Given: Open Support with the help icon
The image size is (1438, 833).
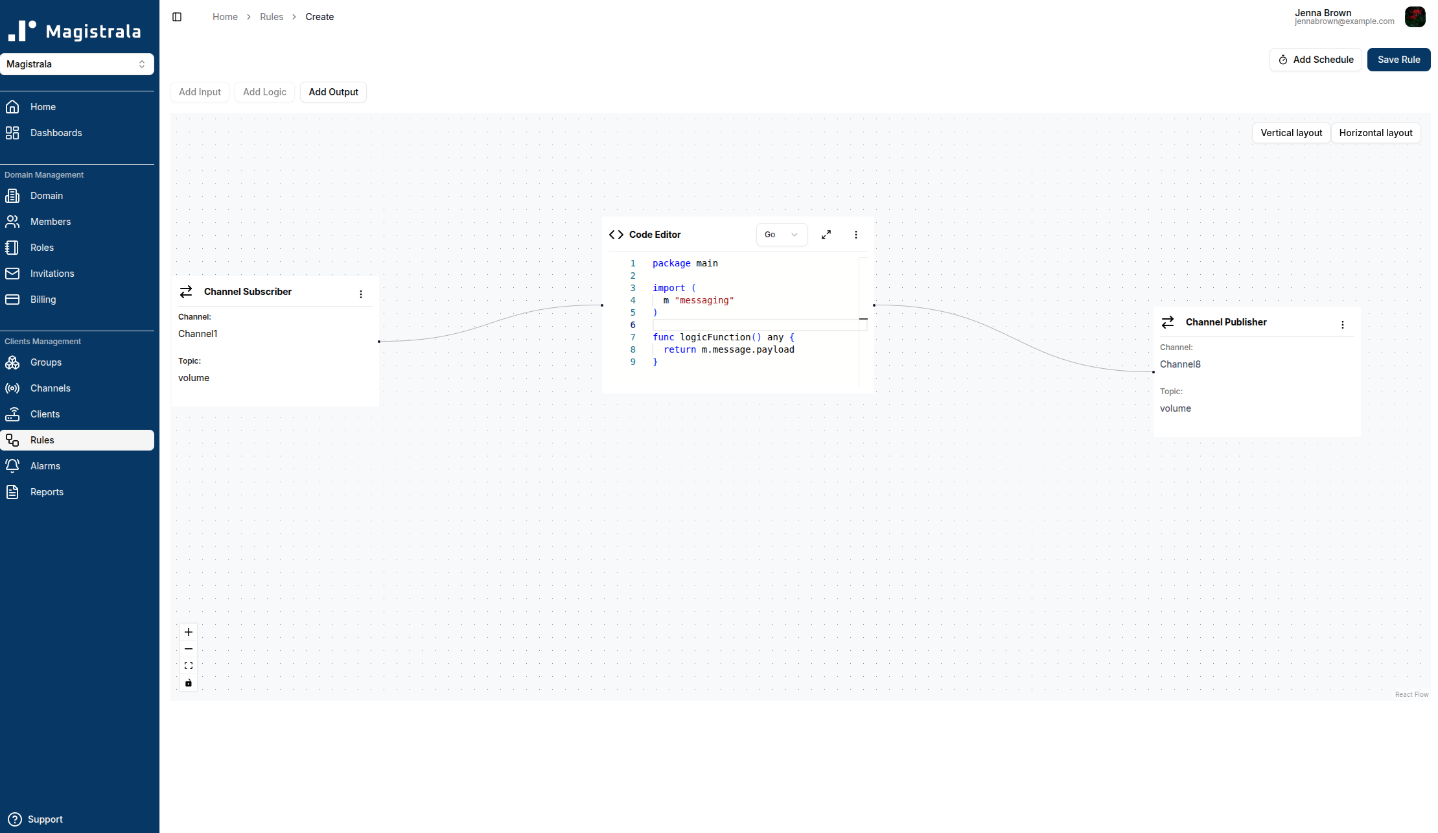Looking at the screenshot, I should [x=15, y=819].
